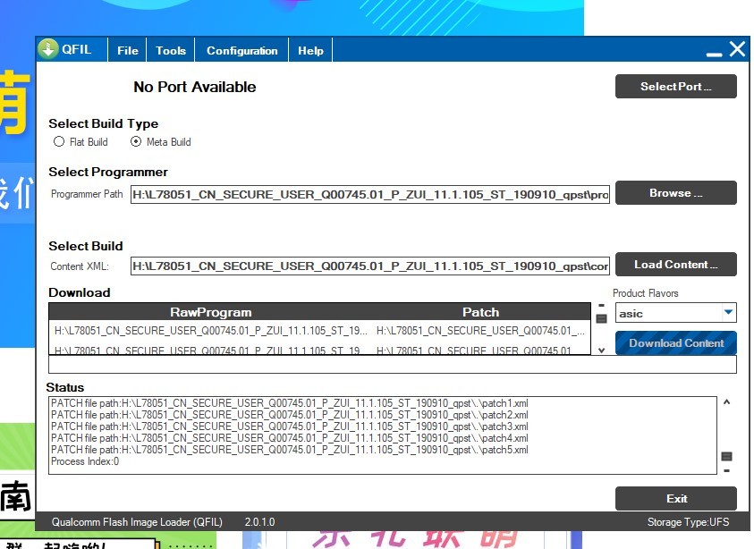Minimize the QFIL window
This screenshot has width=754, height=549.
714,55
